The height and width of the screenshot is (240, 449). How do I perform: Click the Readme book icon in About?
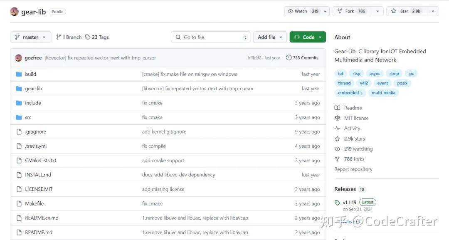point(337,108)
